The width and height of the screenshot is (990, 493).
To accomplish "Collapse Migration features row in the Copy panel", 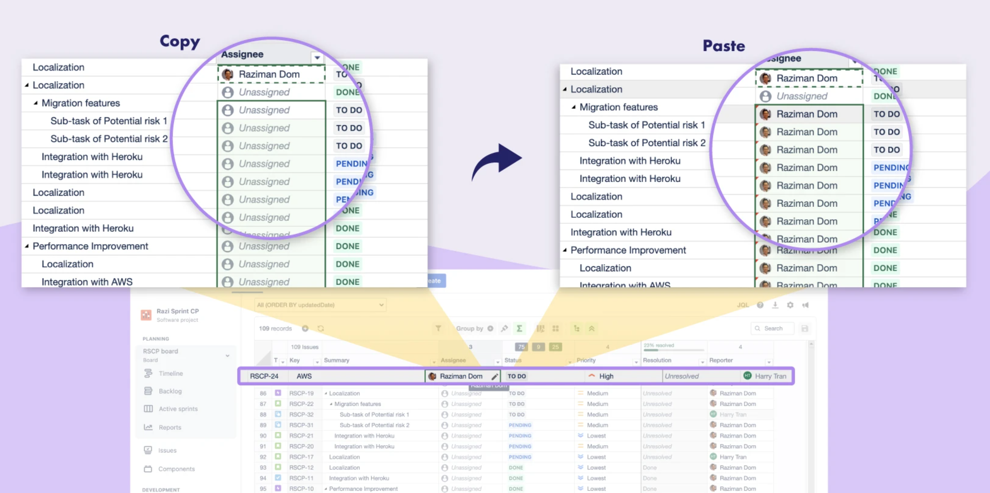I will pyautogui.click(x=36, y=103).
